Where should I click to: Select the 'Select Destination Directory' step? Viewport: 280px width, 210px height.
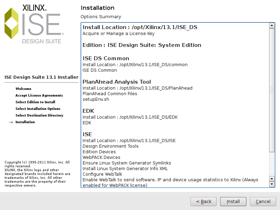(x=40, y=115)
